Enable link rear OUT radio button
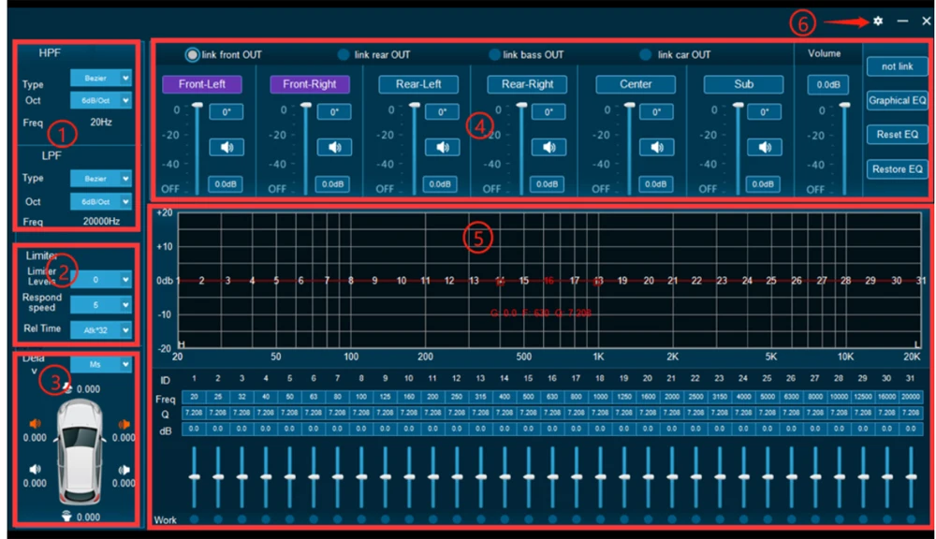 [x=344, y=55]
